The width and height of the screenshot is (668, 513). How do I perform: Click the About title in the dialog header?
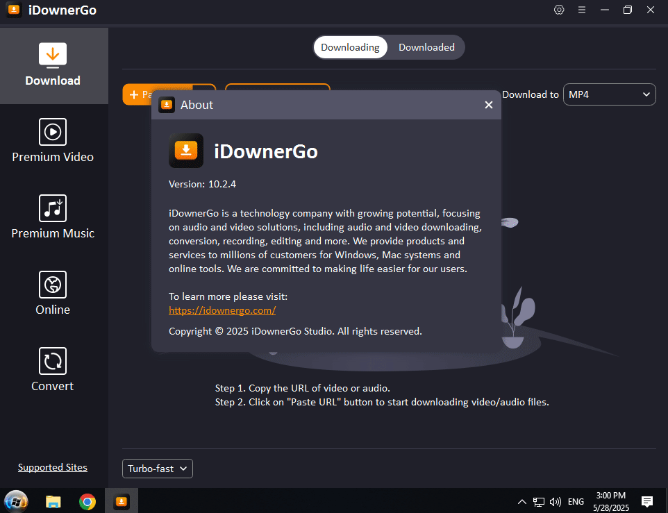[197, 105]
